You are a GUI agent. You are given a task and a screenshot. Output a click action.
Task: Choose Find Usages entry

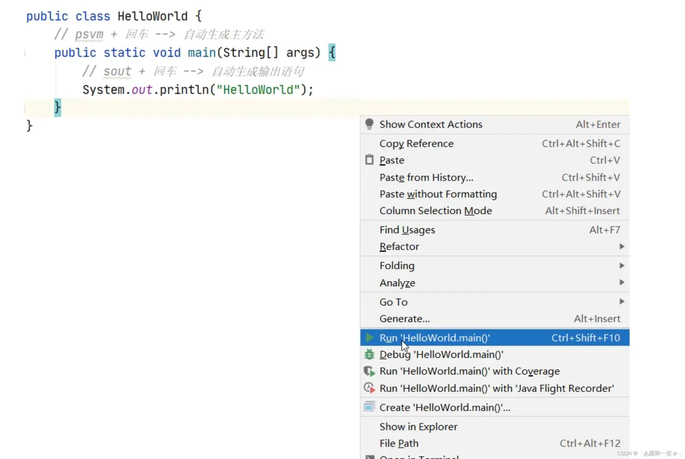(495, 229)
